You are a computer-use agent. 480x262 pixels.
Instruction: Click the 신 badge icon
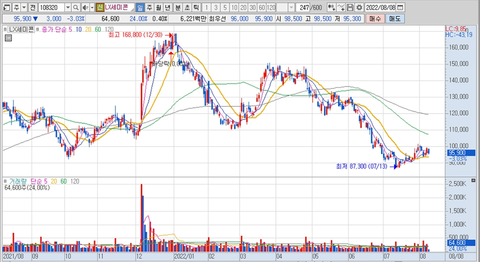pos(100,7)
